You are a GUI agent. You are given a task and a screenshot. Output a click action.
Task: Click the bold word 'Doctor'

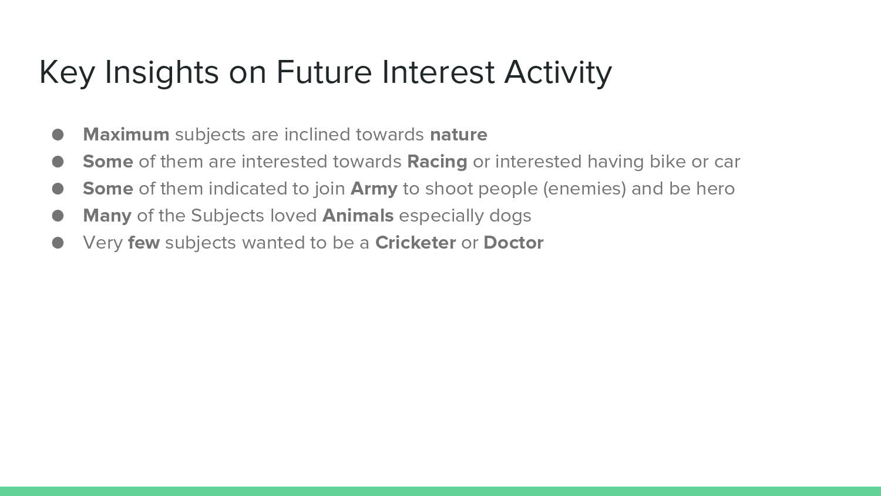click(514, 243)
